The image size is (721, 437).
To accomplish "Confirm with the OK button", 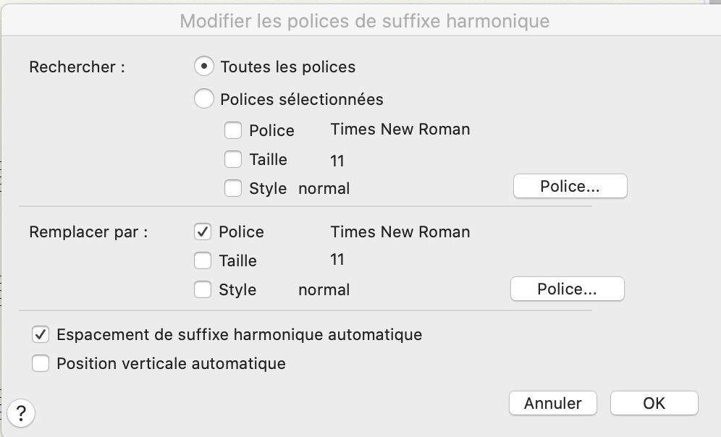I will [x=654, y=403].
